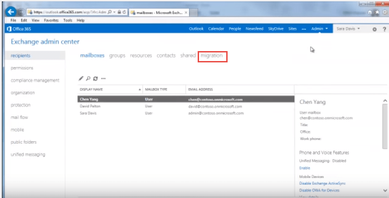Click the refresh icon above the mailbox list
Image resolution: width=389 pixels, height=198 pixels.
point(95,79)
